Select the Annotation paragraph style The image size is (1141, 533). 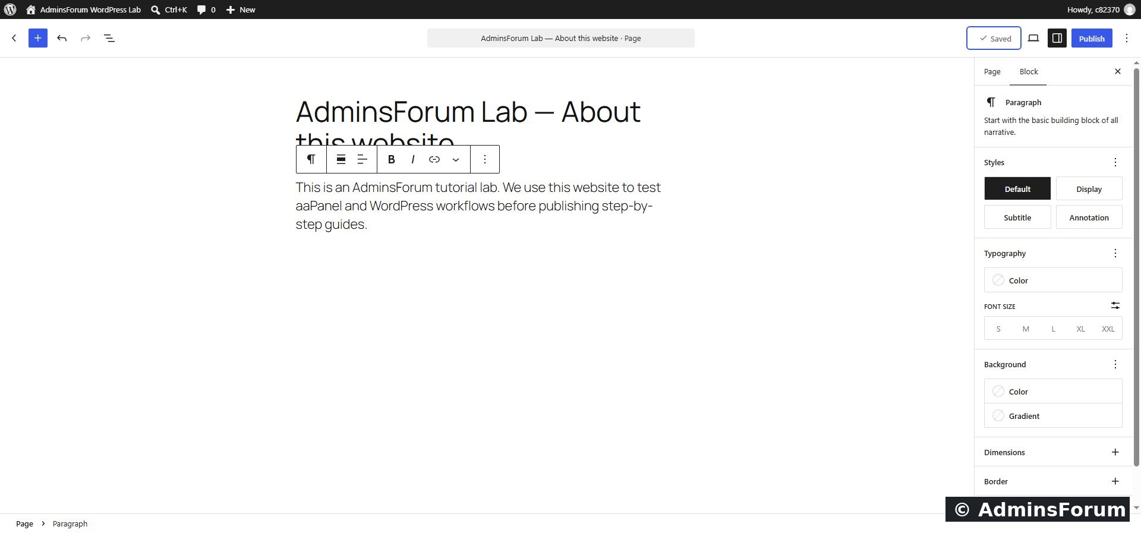tap(1089, 217)
